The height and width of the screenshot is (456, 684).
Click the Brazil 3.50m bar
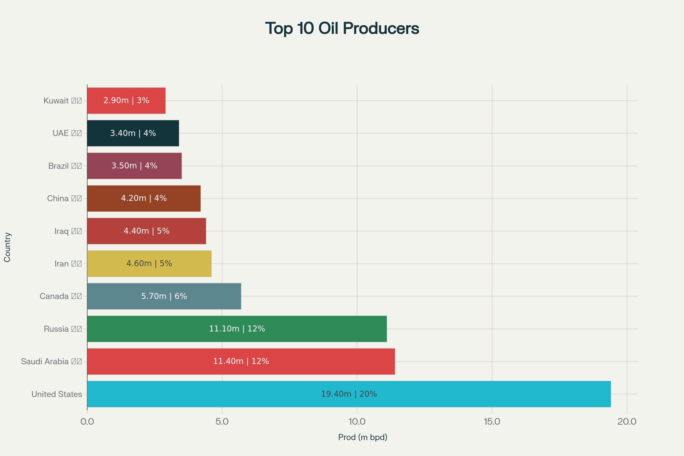pyautogui.click(x=134, y=166)
